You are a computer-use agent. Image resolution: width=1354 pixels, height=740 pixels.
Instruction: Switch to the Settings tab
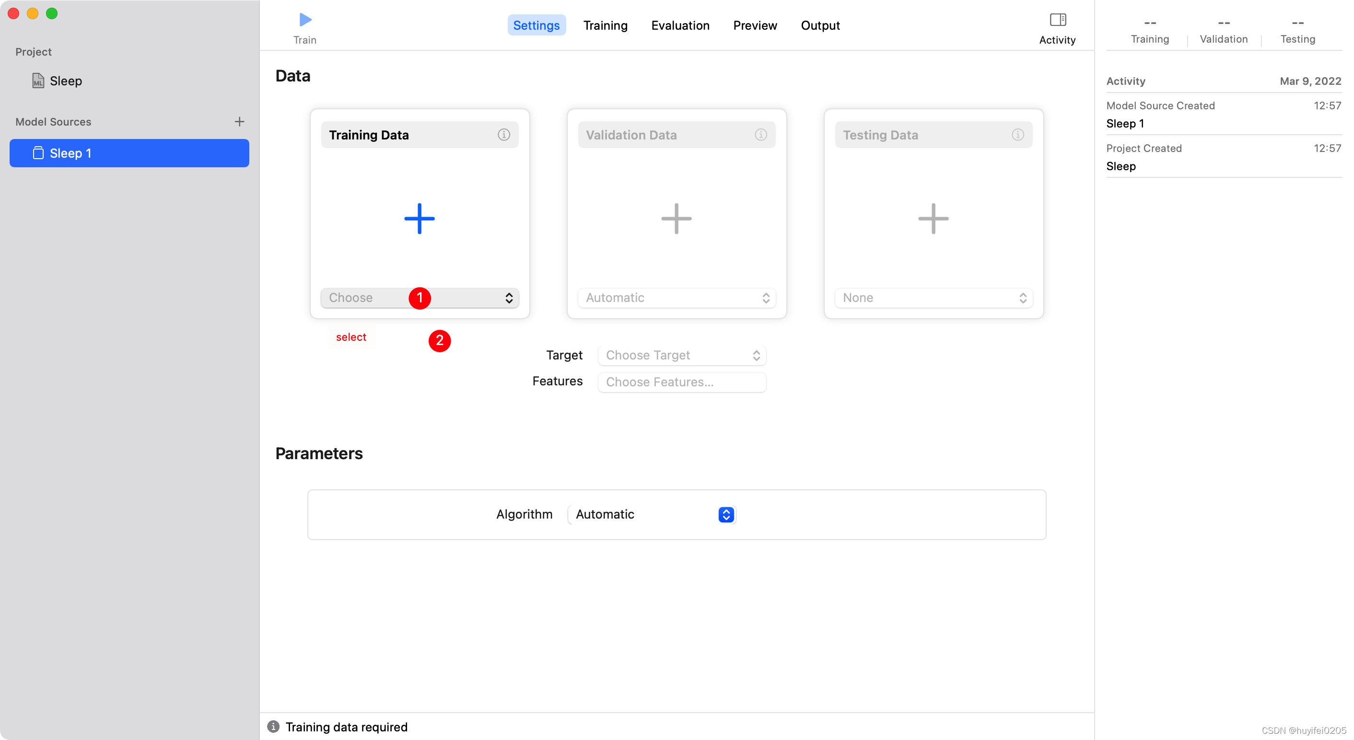(x=536, y=25)
